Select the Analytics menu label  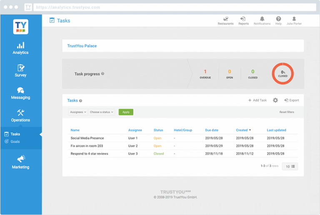[x=20, y=52]
